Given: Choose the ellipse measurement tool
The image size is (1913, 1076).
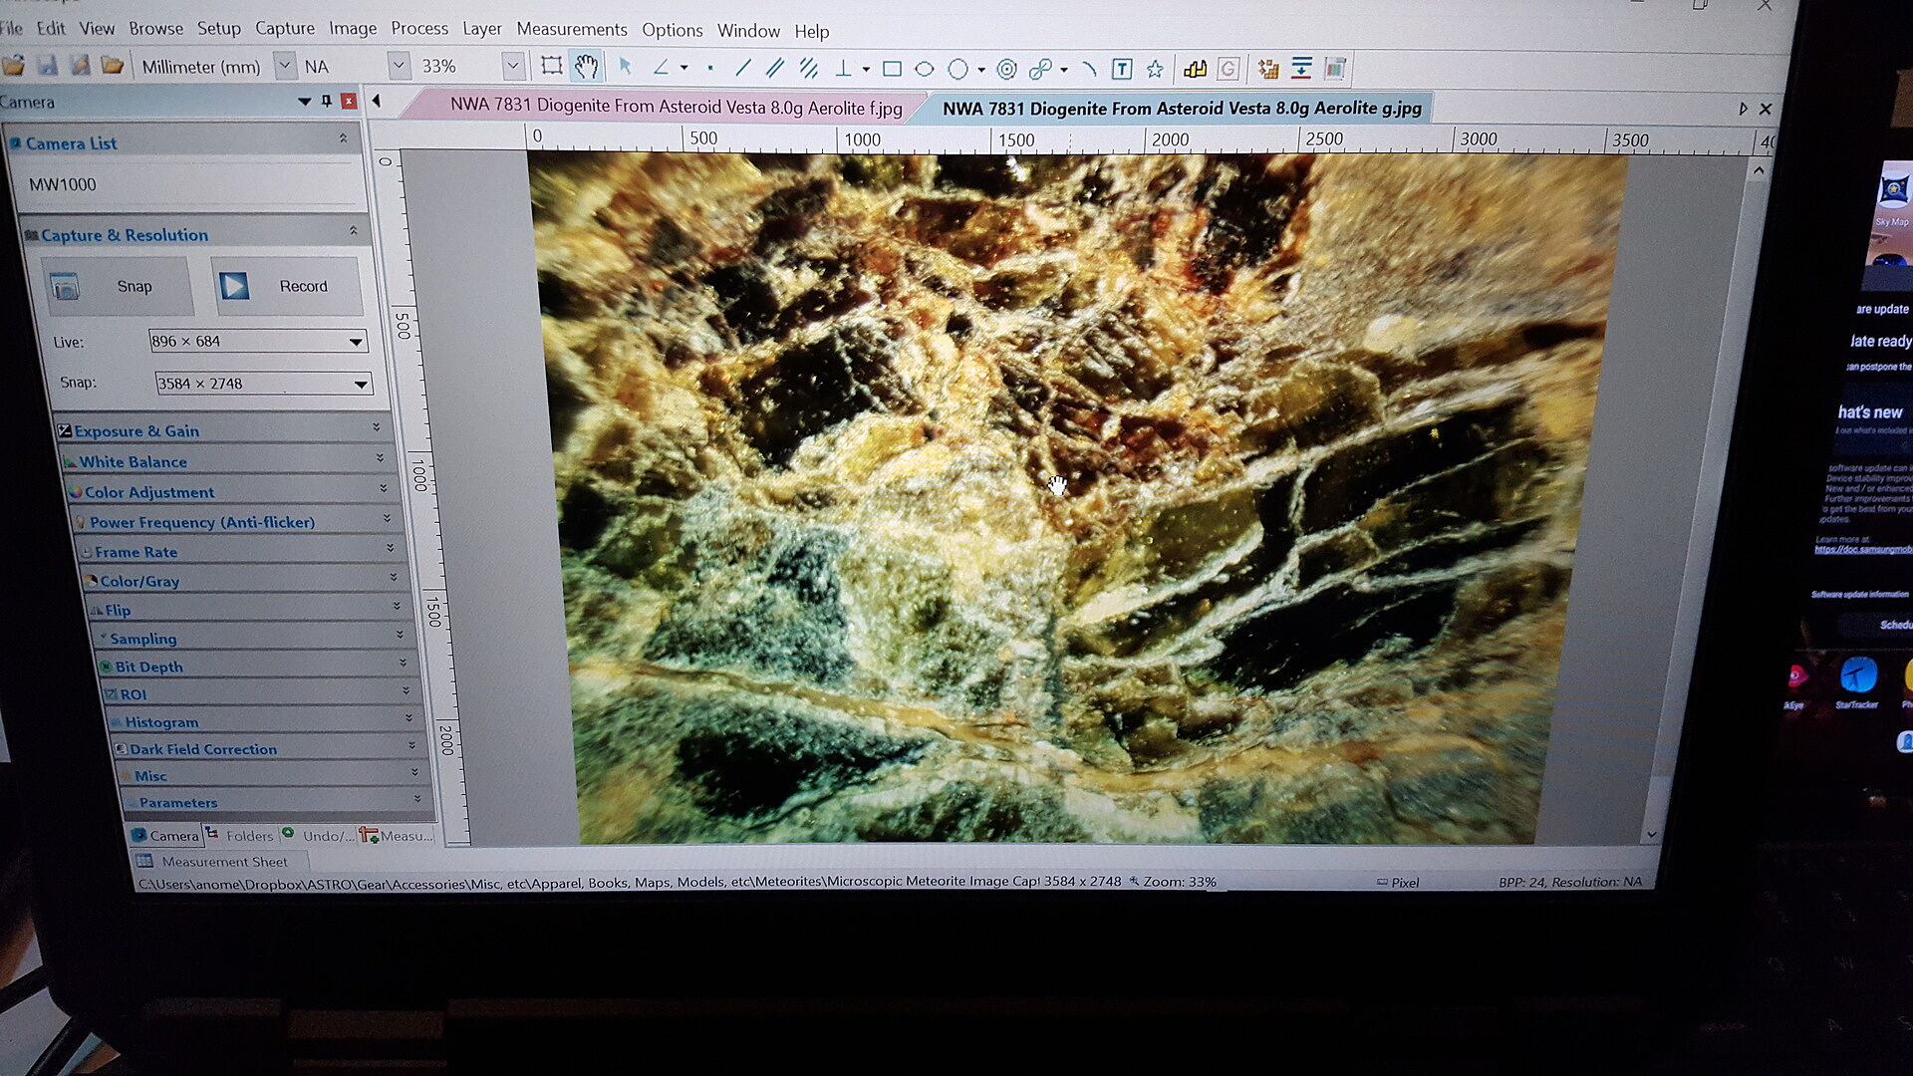Looking at the screenshot, I should pyautogui.click(x=925, y=69).
